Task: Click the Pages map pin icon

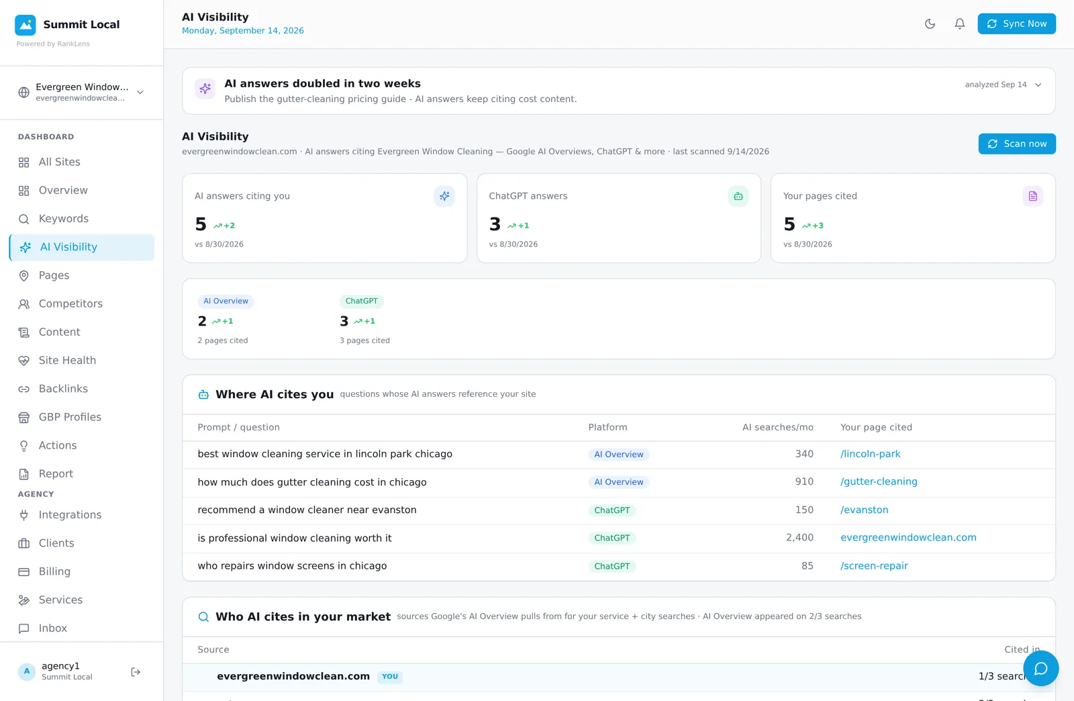Action: click(24, 275)
